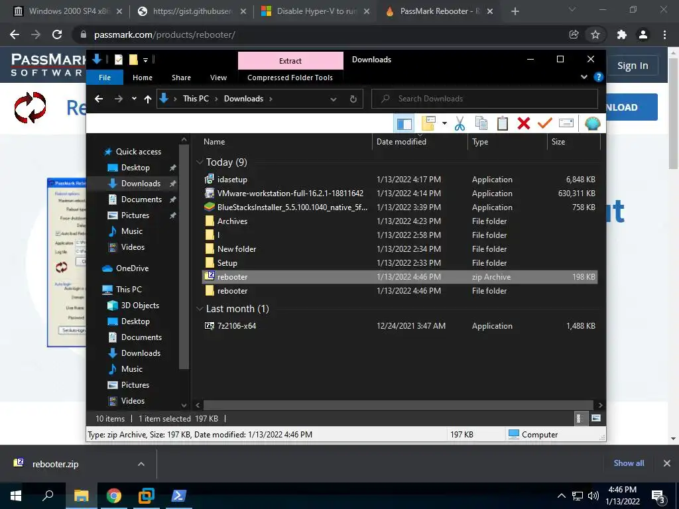Switch to details view icon in status bar
Screen dimensions: 679x509
tap(580, 418)
